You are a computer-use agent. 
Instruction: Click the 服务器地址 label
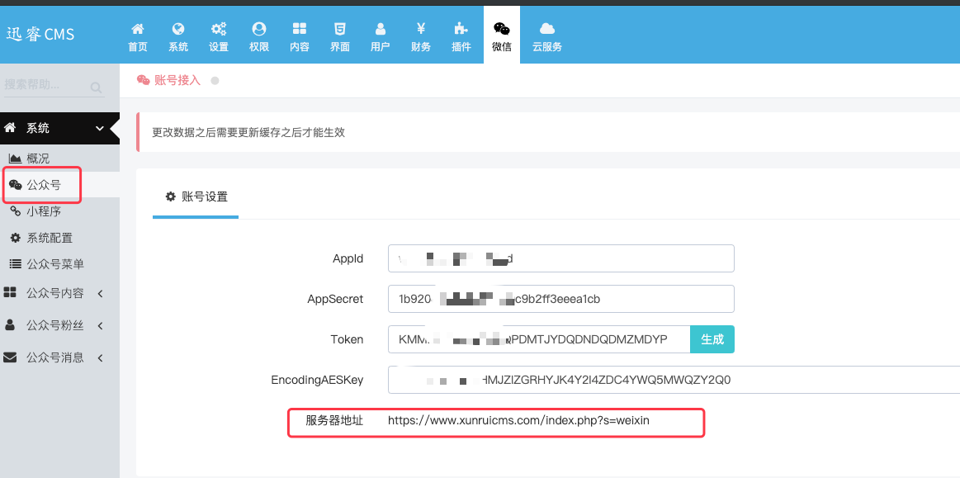tap(334, 420)
